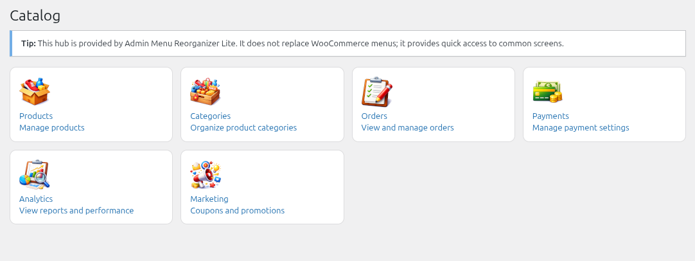
Task: Open the Payments link
Action: [550, 116]
